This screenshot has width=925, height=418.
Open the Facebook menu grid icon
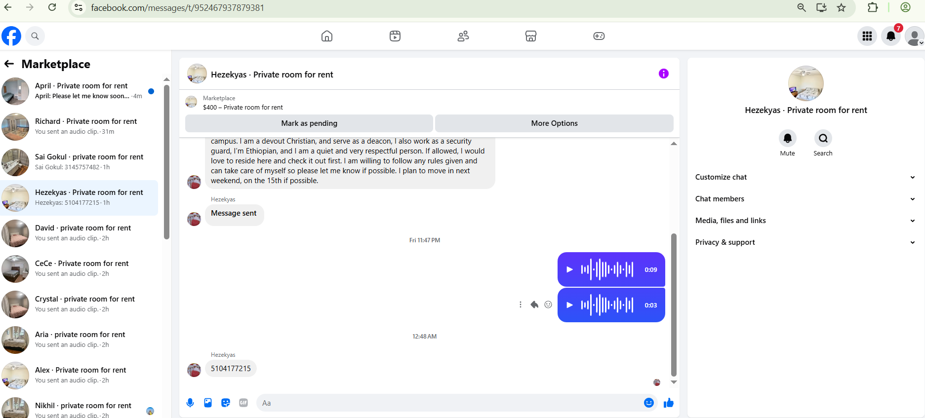click(x=867, y=36)
